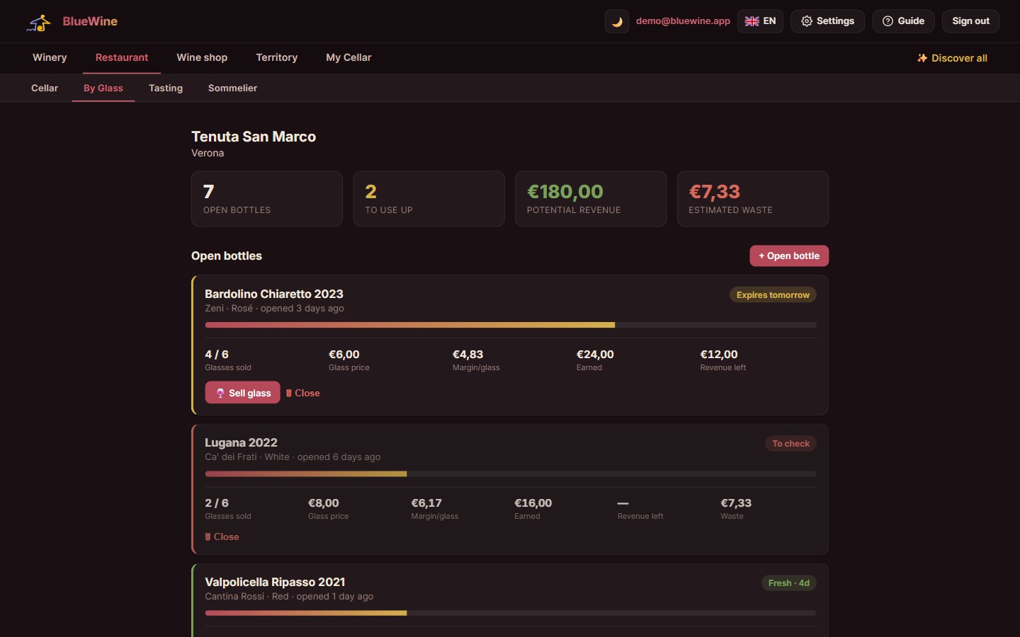Open the Guide help button
The width and height of the screenshot is (1020, 637).
tap(903, 21)
